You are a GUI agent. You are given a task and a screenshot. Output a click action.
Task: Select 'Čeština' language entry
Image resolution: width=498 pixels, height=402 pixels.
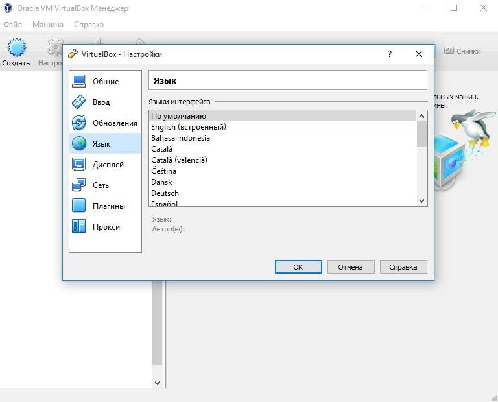[x=283, y=171]
